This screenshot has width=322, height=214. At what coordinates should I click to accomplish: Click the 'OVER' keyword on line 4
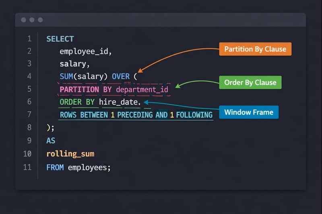[x=121, y=76]
